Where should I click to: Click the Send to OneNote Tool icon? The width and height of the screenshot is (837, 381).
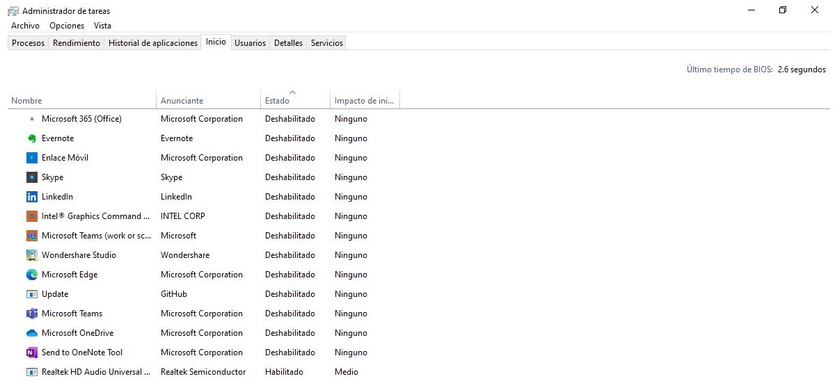tap(32, 352)
